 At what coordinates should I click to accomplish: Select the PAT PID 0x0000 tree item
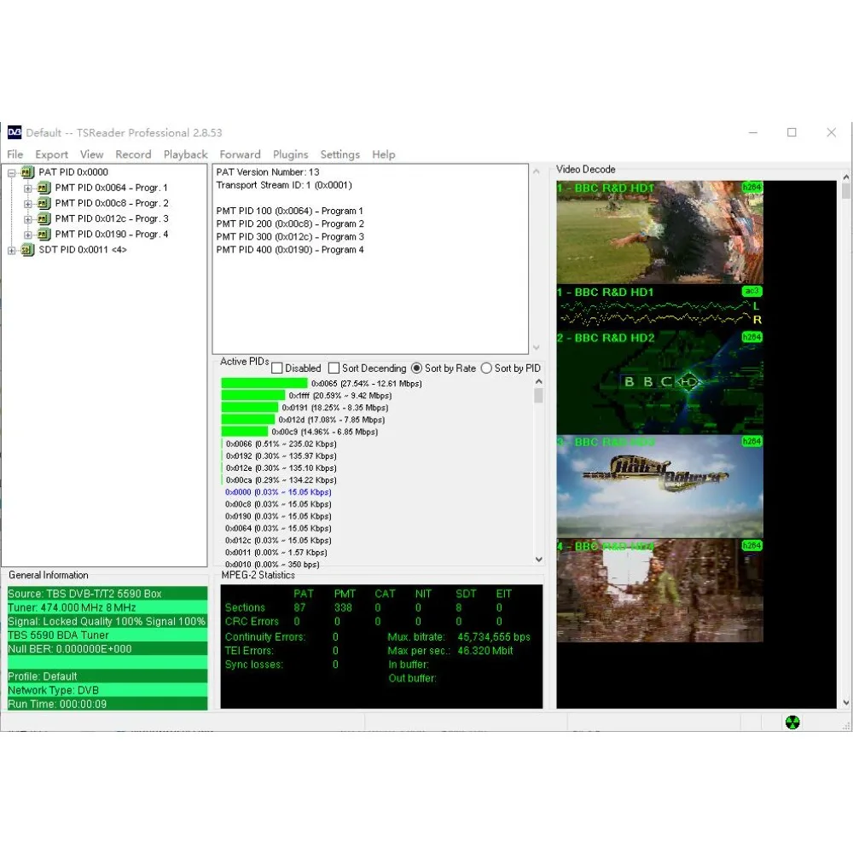[x=73, y=172]
